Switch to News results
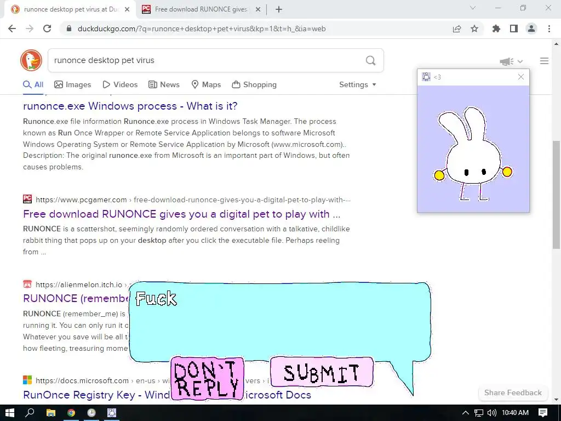The image size is (561, 421). [x=164, y=85]
